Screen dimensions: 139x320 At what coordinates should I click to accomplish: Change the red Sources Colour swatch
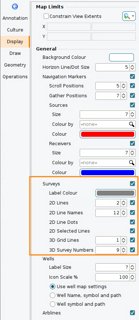point(108,134)
